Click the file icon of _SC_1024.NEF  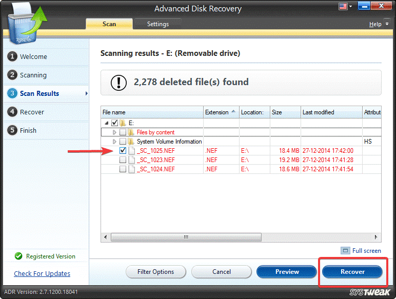point(132,169)
